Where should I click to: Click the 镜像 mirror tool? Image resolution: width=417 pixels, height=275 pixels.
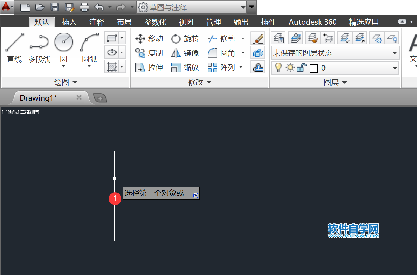(185, 53)
